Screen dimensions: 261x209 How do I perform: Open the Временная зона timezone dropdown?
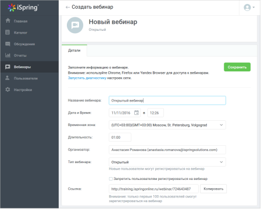click(x=167, y=125)
